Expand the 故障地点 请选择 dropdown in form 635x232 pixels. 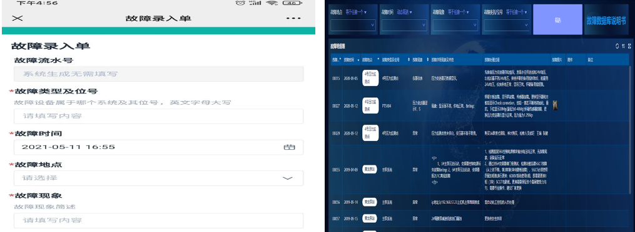158,178
